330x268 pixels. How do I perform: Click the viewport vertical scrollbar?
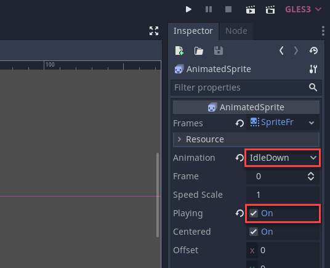pos(158,195)
